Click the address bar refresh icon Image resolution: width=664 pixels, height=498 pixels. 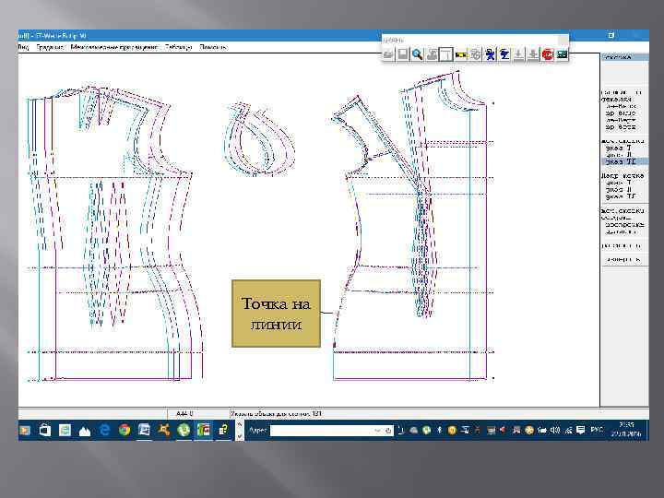[388, 431]
